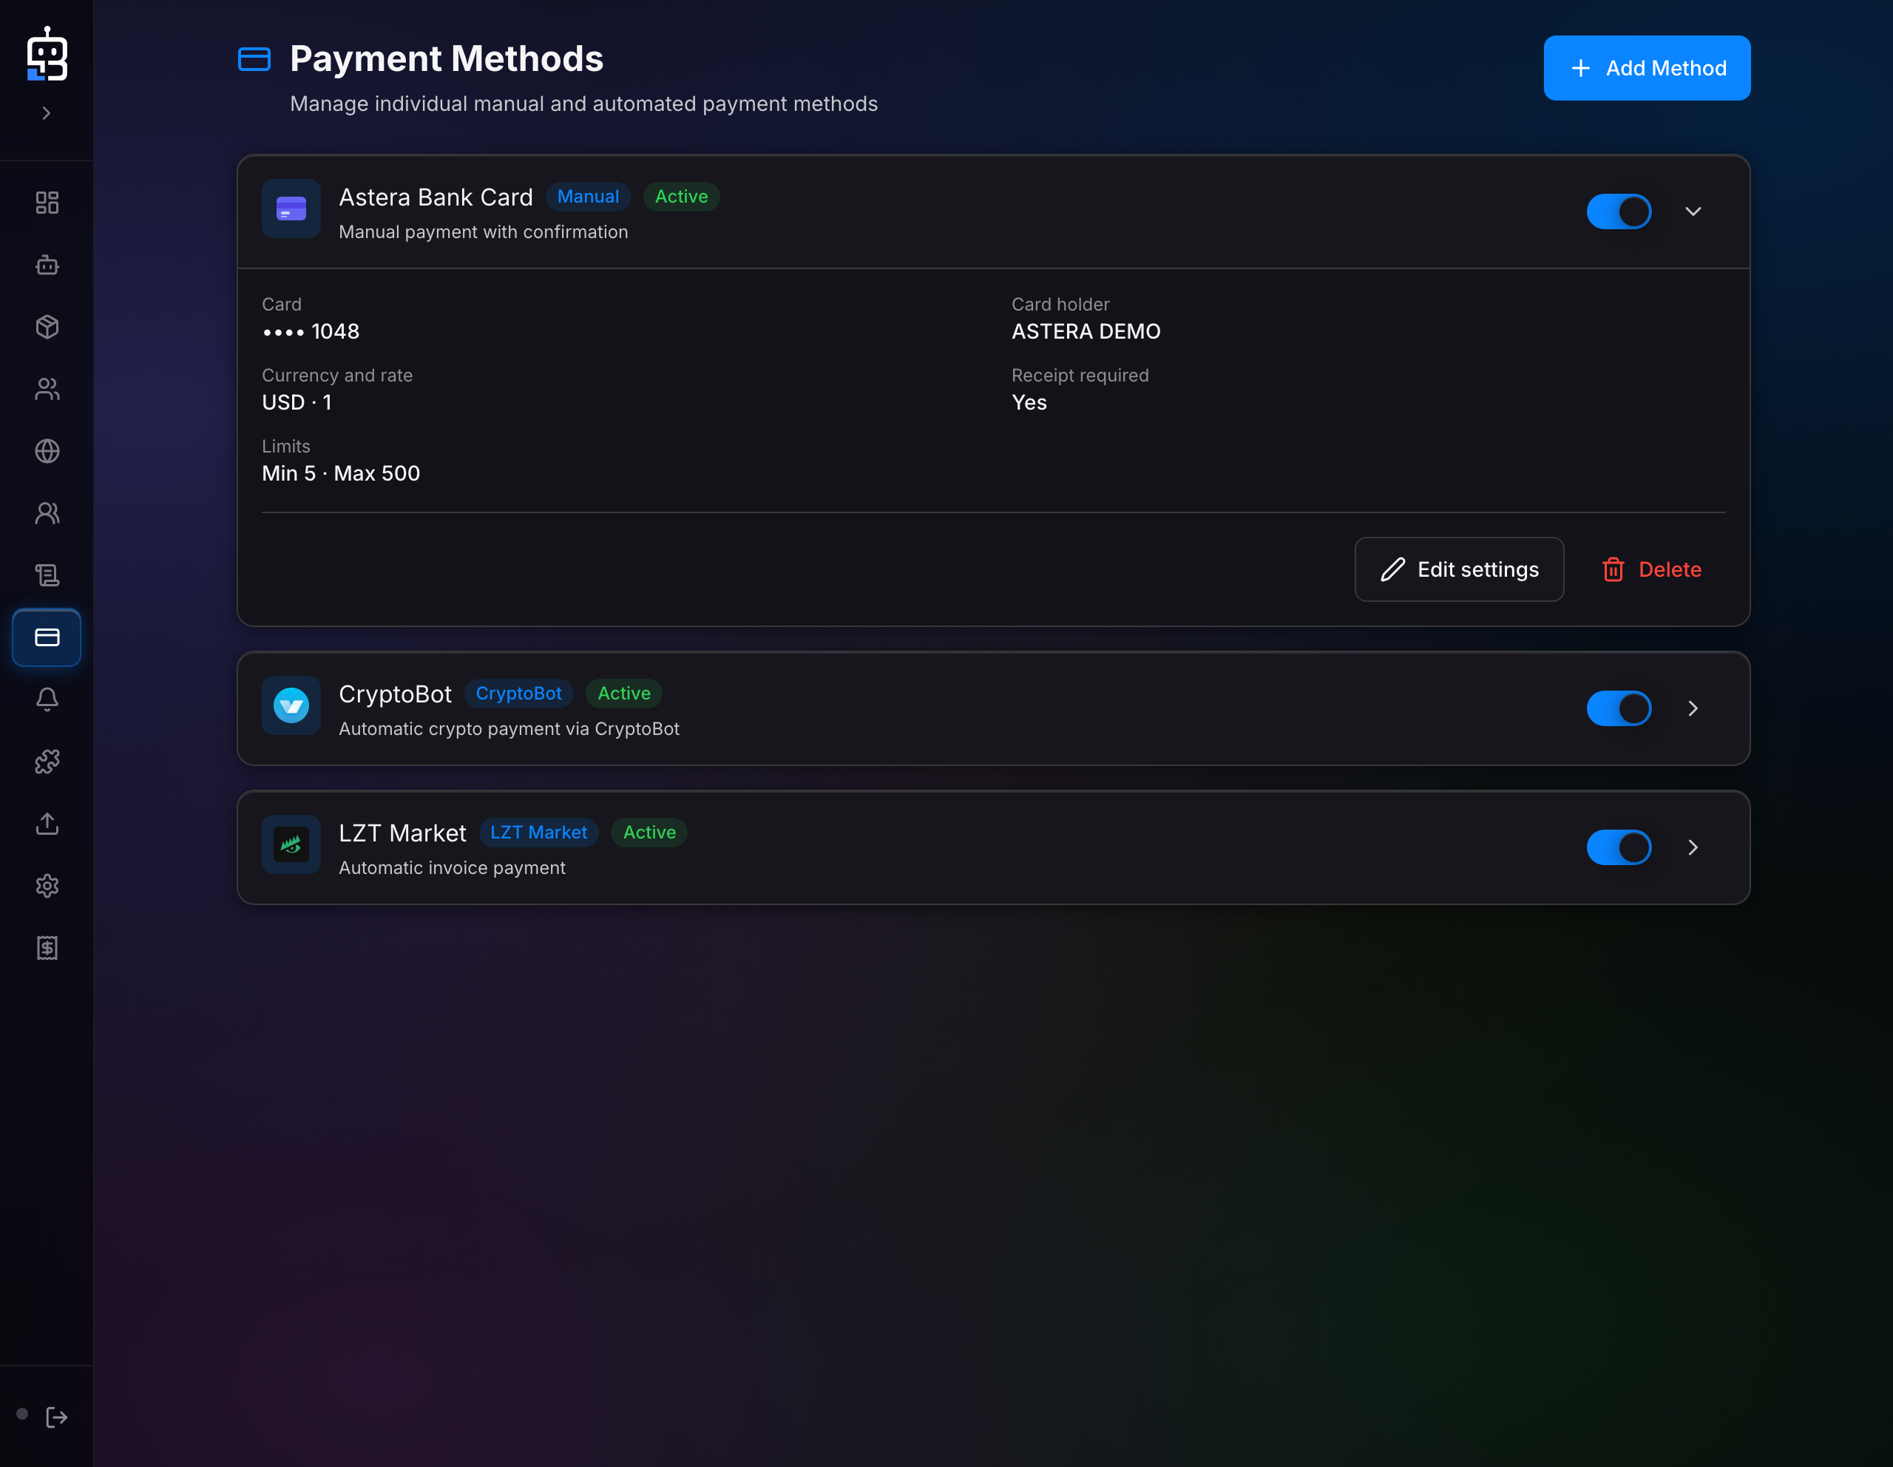Click the masked card number ending 1048
The image size is (1893, 1467).
311,331
